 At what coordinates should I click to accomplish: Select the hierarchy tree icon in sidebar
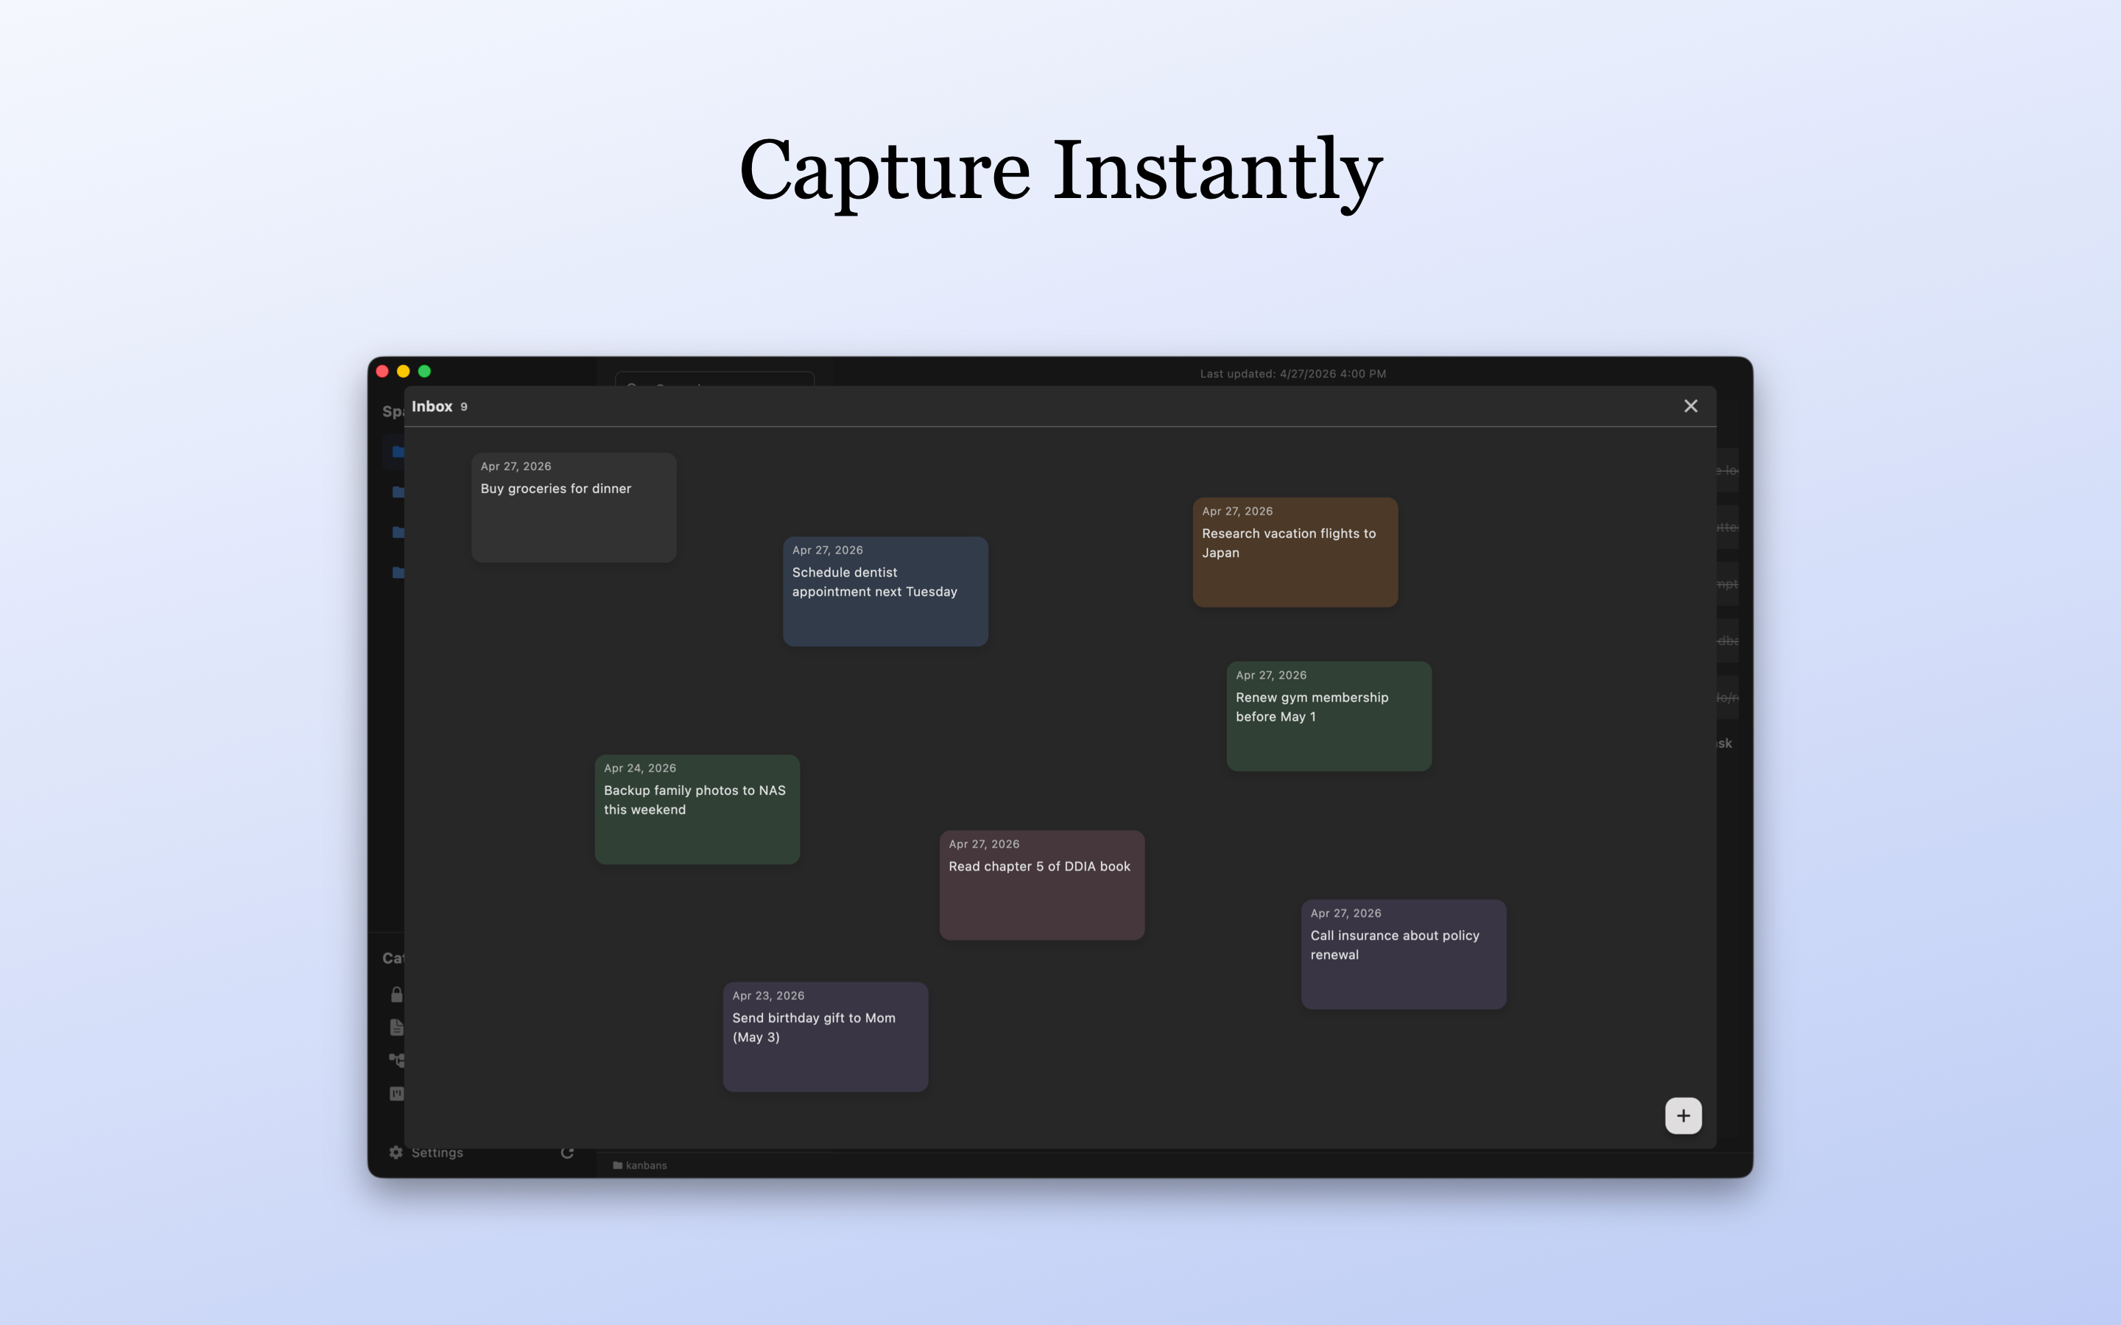[396, 1060]
